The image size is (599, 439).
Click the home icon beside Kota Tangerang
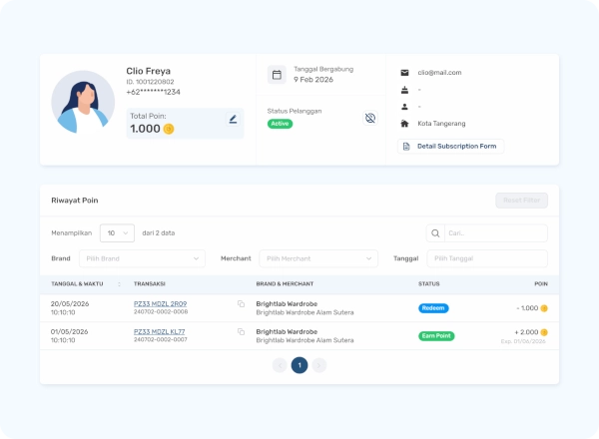(x=404, y=124)
